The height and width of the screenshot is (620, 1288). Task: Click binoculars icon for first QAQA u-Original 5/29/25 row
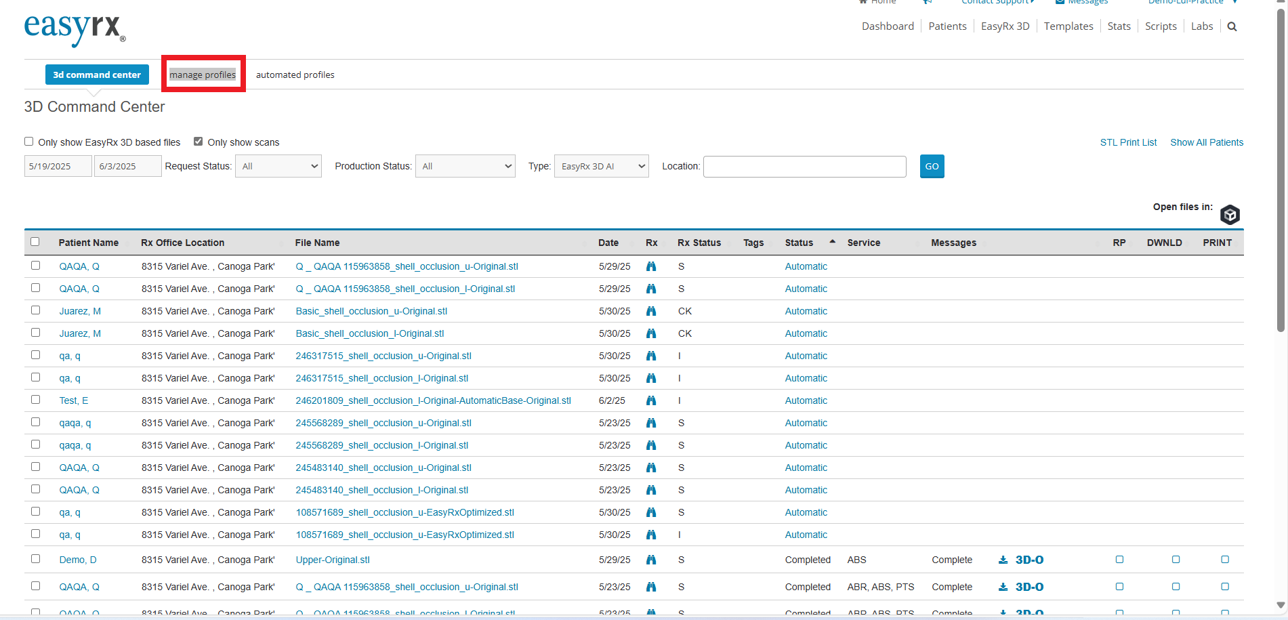tap(651, 266)
